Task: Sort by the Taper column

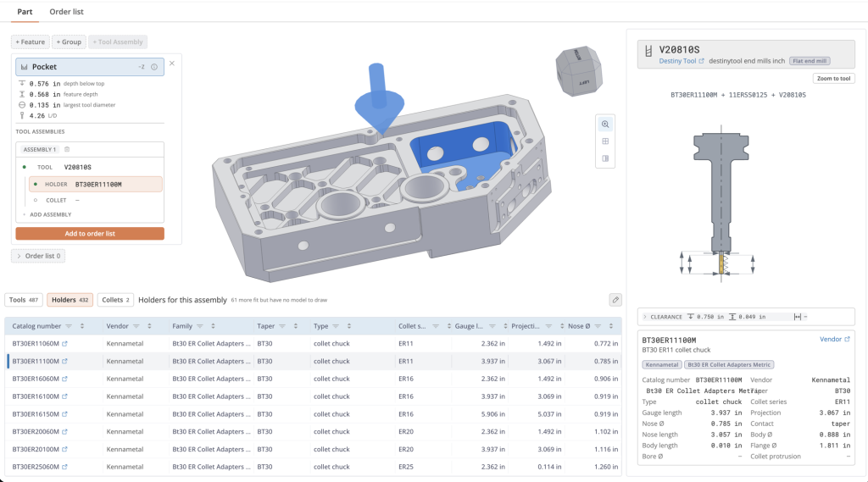Action: [296, 326]
